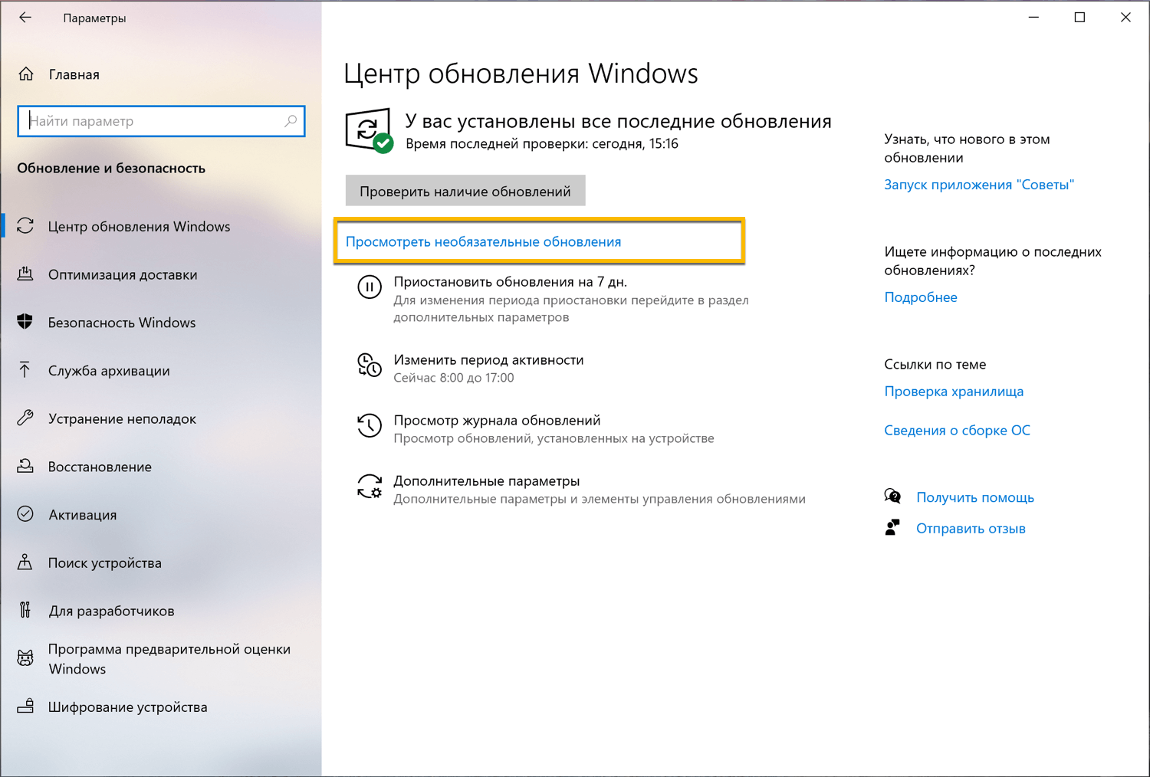
Task: Click the Оптимизация доставки icon
Action: [x=25, y=274]
